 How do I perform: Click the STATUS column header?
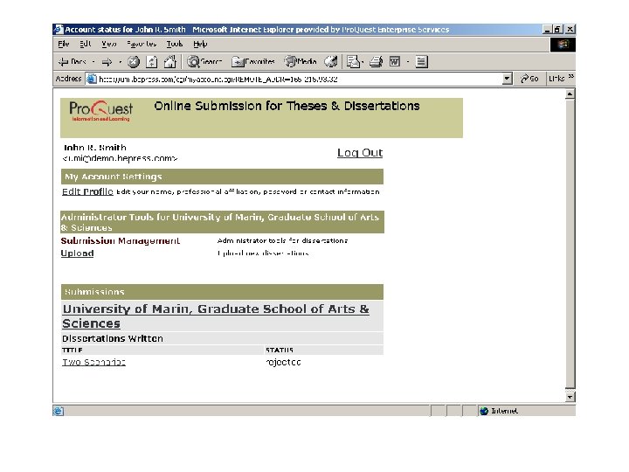(280, 350)
